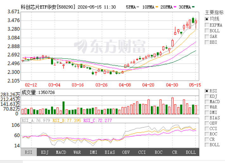Screen dimensions: 225x163
Task: Select the MACD sub-indicator radio option
Action: [207, 102]
